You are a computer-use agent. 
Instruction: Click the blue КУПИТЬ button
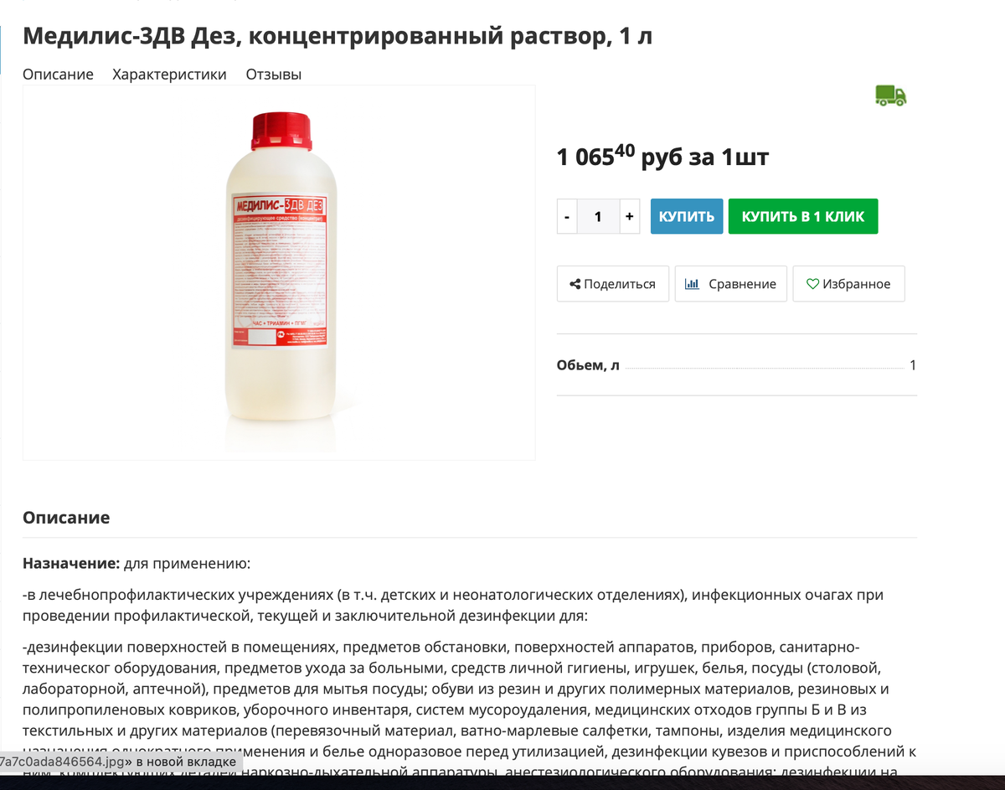[687, 216]
